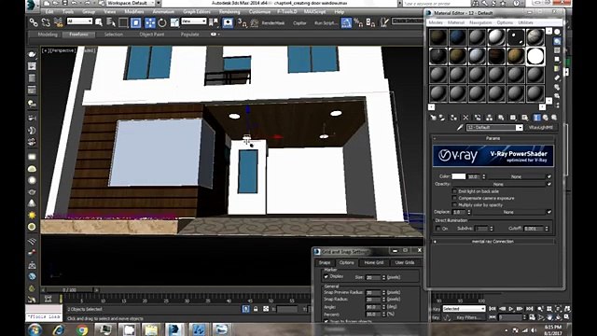Viewport: 597px width, 336px height.
Task: Click Assign Material to Selection icon
Action: [x=453, y=118]
